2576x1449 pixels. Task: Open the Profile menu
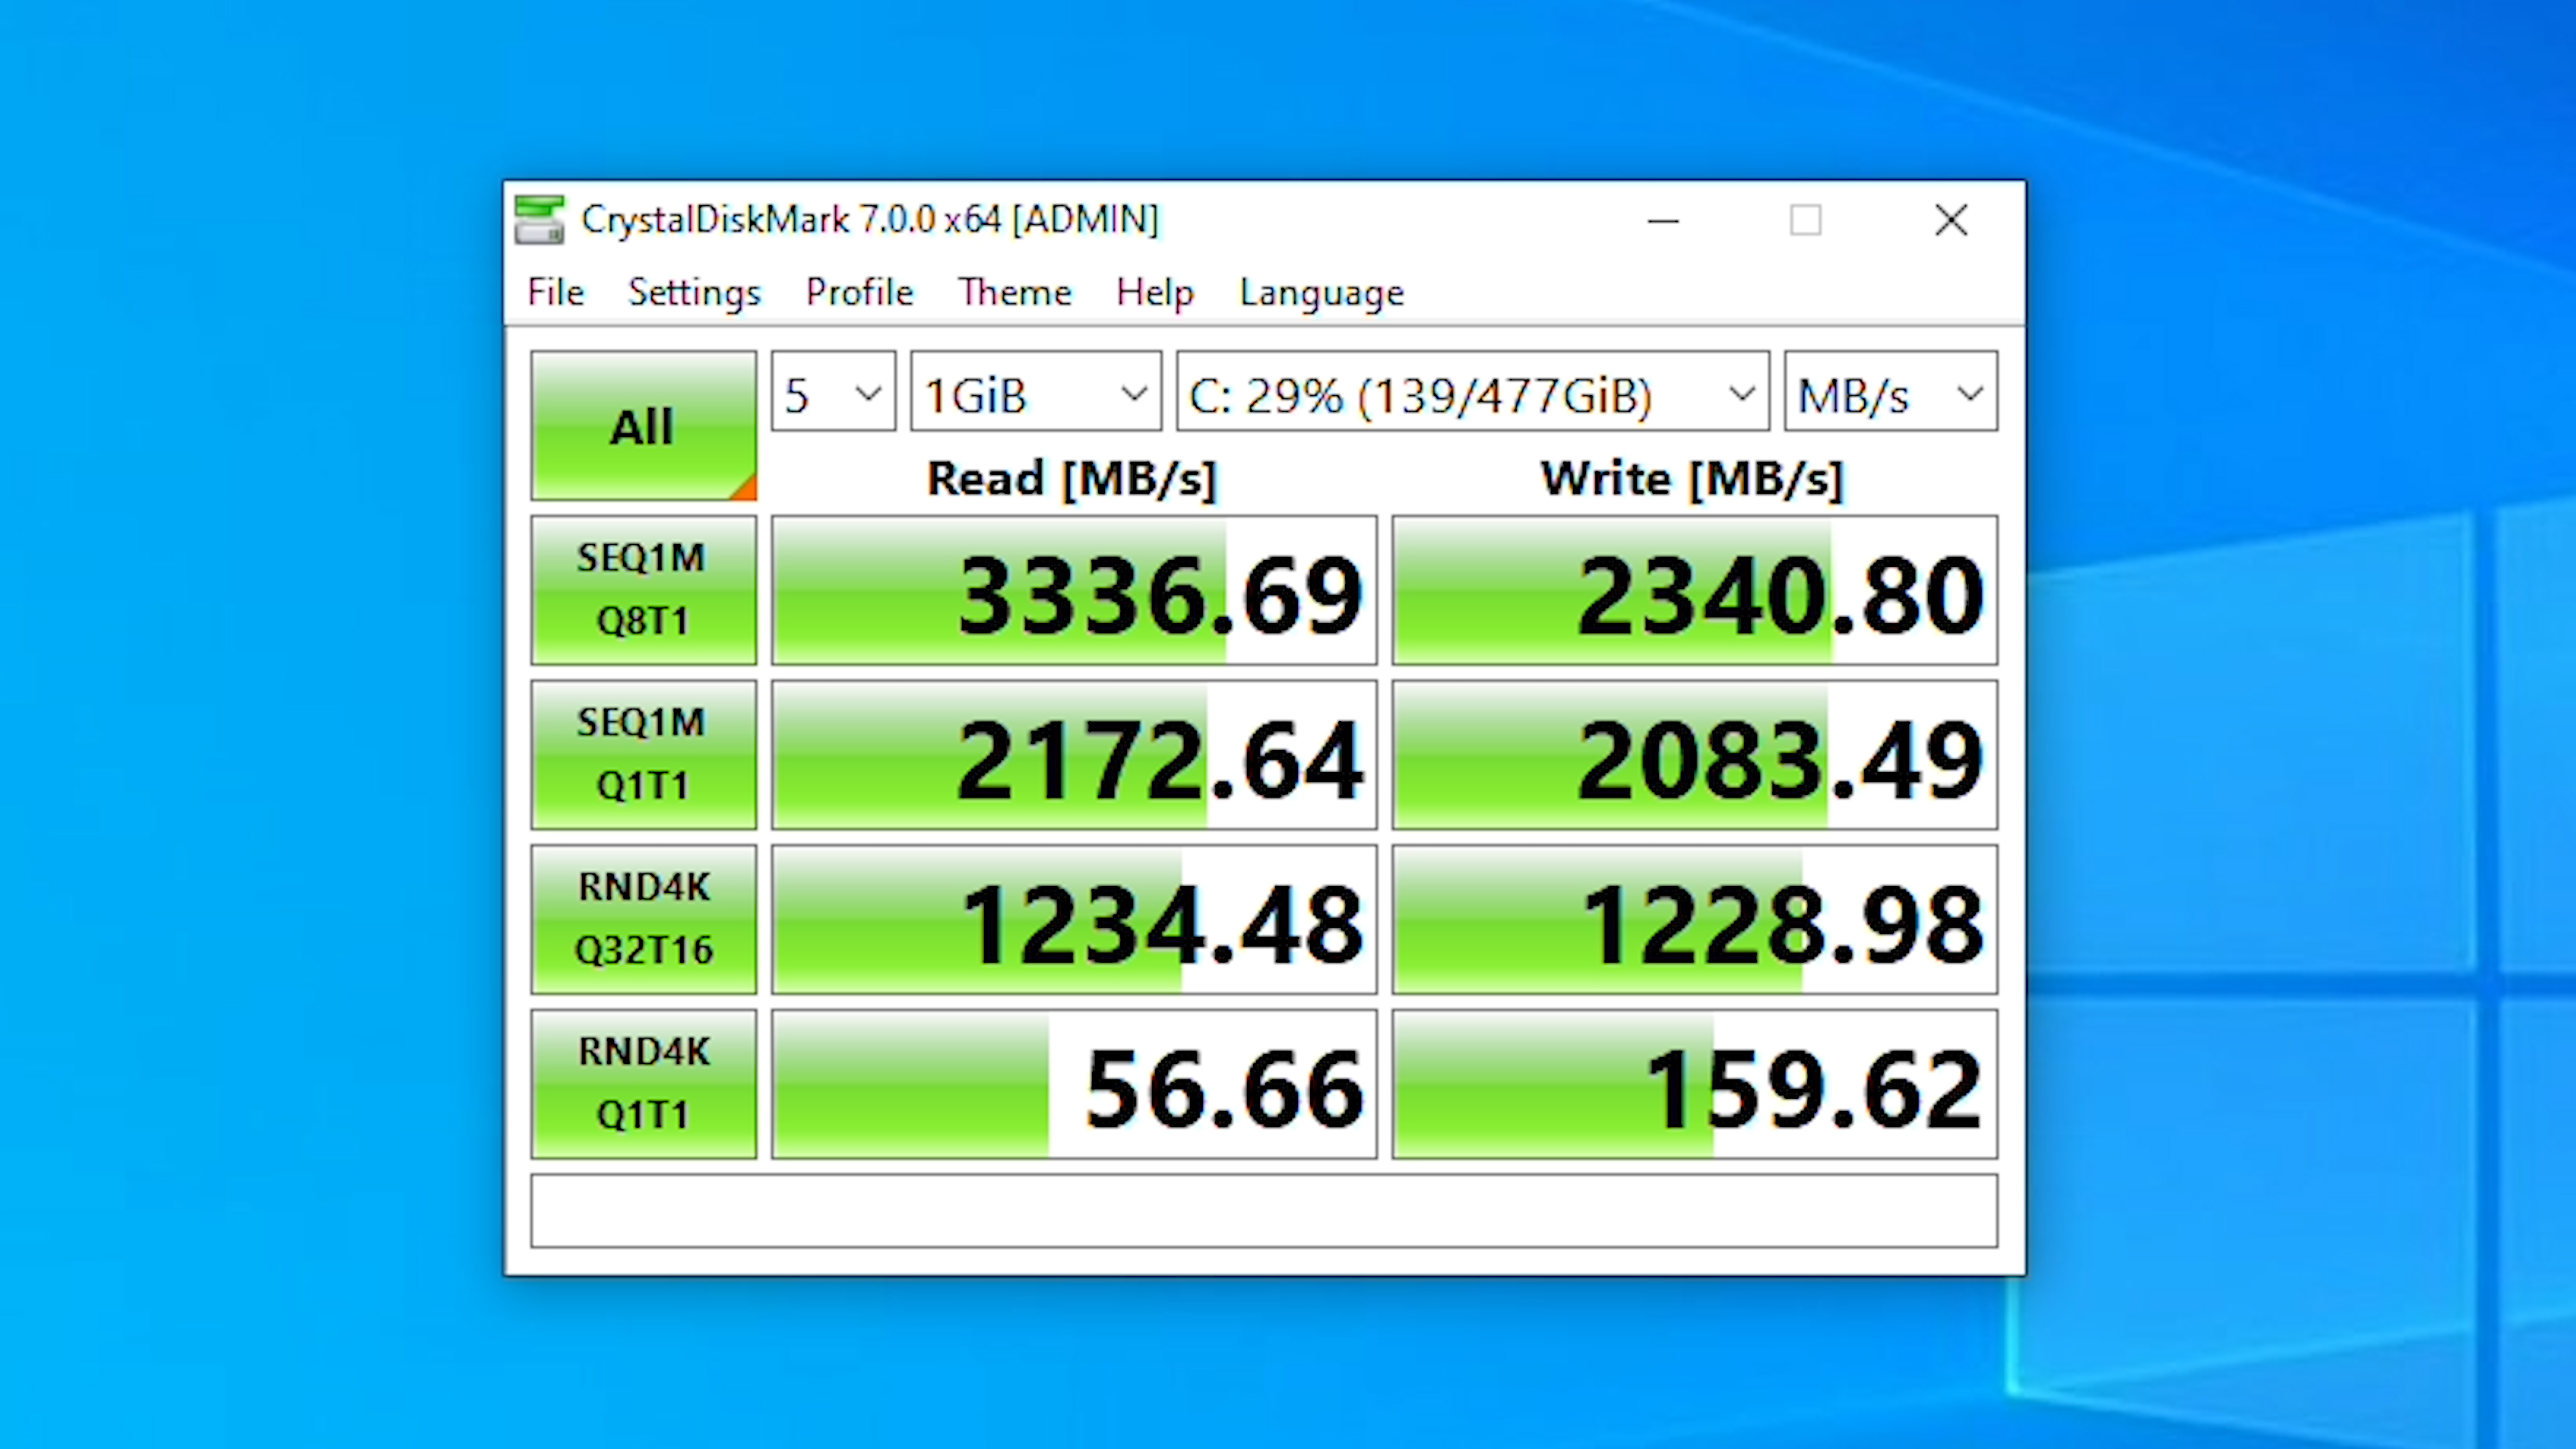pos(859,292)
